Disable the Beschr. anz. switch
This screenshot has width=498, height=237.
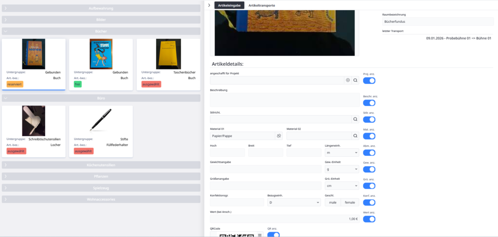(369, 102)
